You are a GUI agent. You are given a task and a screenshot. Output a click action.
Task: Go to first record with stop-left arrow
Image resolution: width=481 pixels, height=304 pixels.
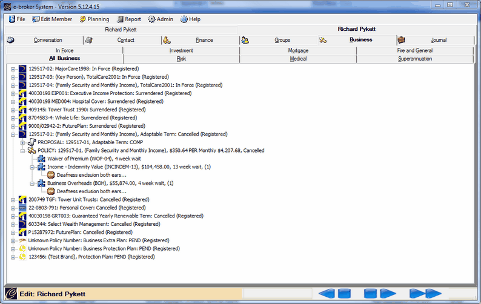(334, 294)
